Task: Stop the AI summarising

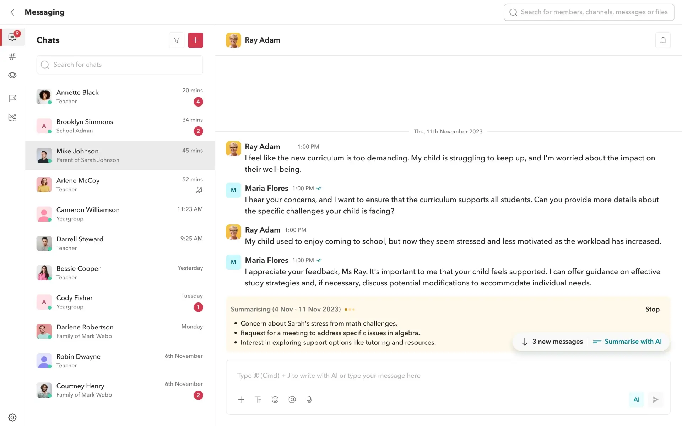Action: (652, 309)
